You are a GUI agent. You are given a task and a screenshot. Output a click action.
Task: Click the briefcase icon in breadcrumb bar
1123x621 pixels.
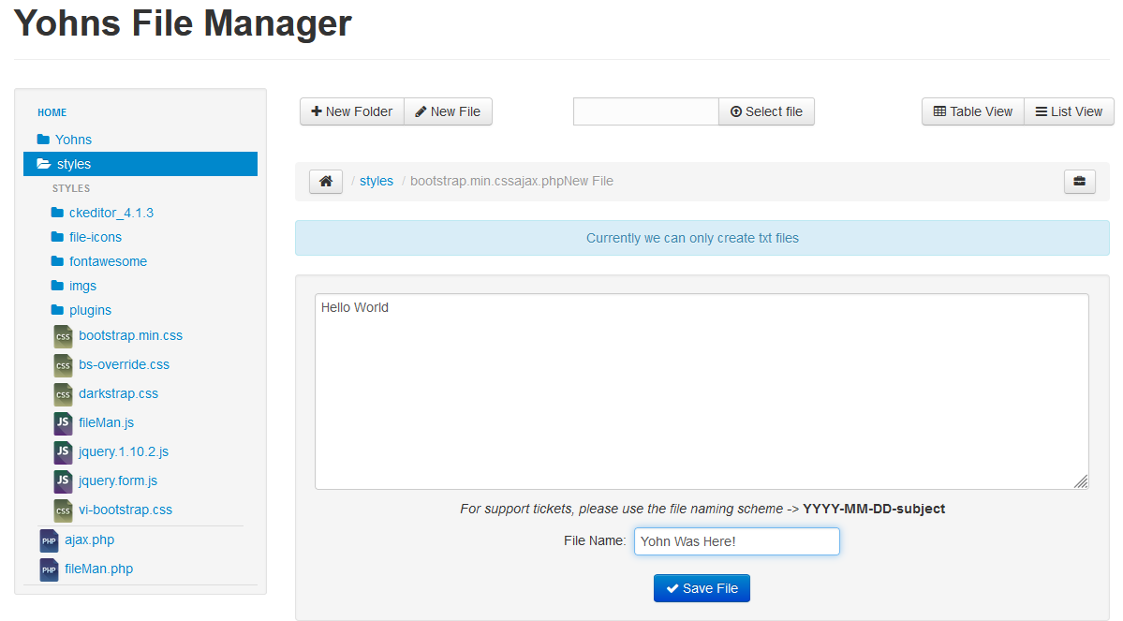(x=1079, y=182)
